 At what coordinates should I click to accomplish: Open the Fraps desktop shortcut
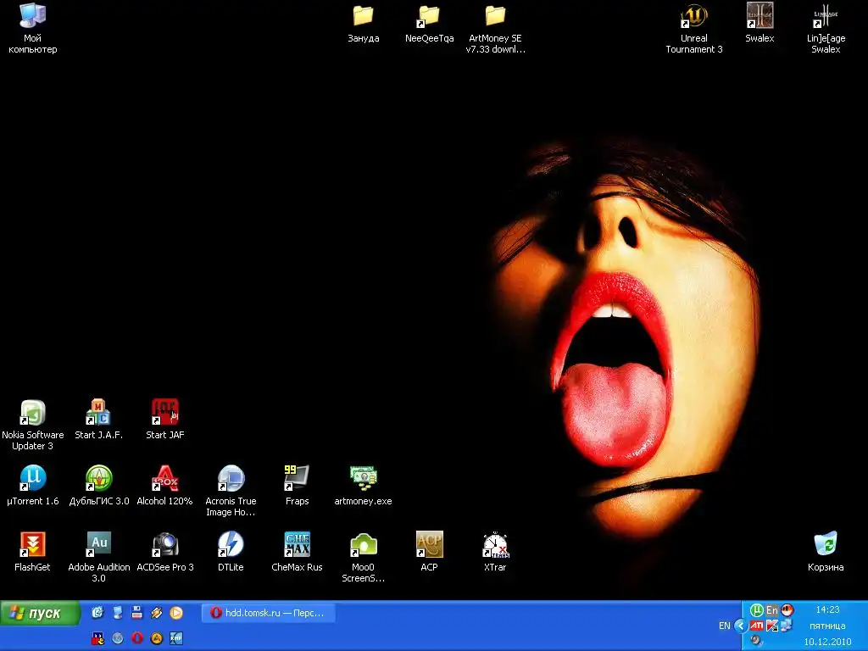click(297, 479)
